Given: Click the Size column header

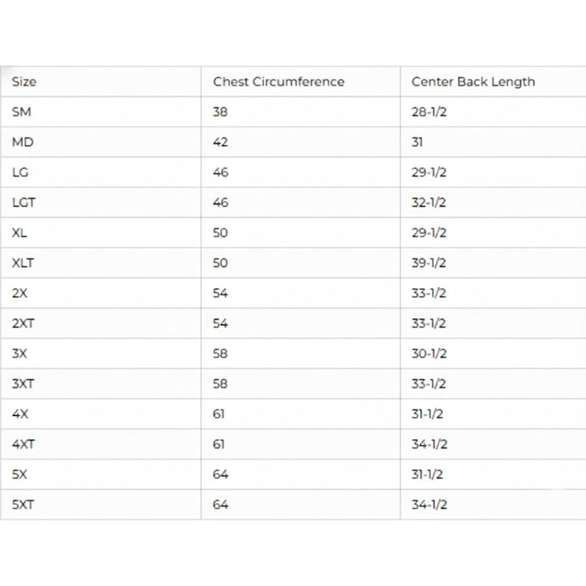Looking at the screenshot, I should [x=24, y=82].
